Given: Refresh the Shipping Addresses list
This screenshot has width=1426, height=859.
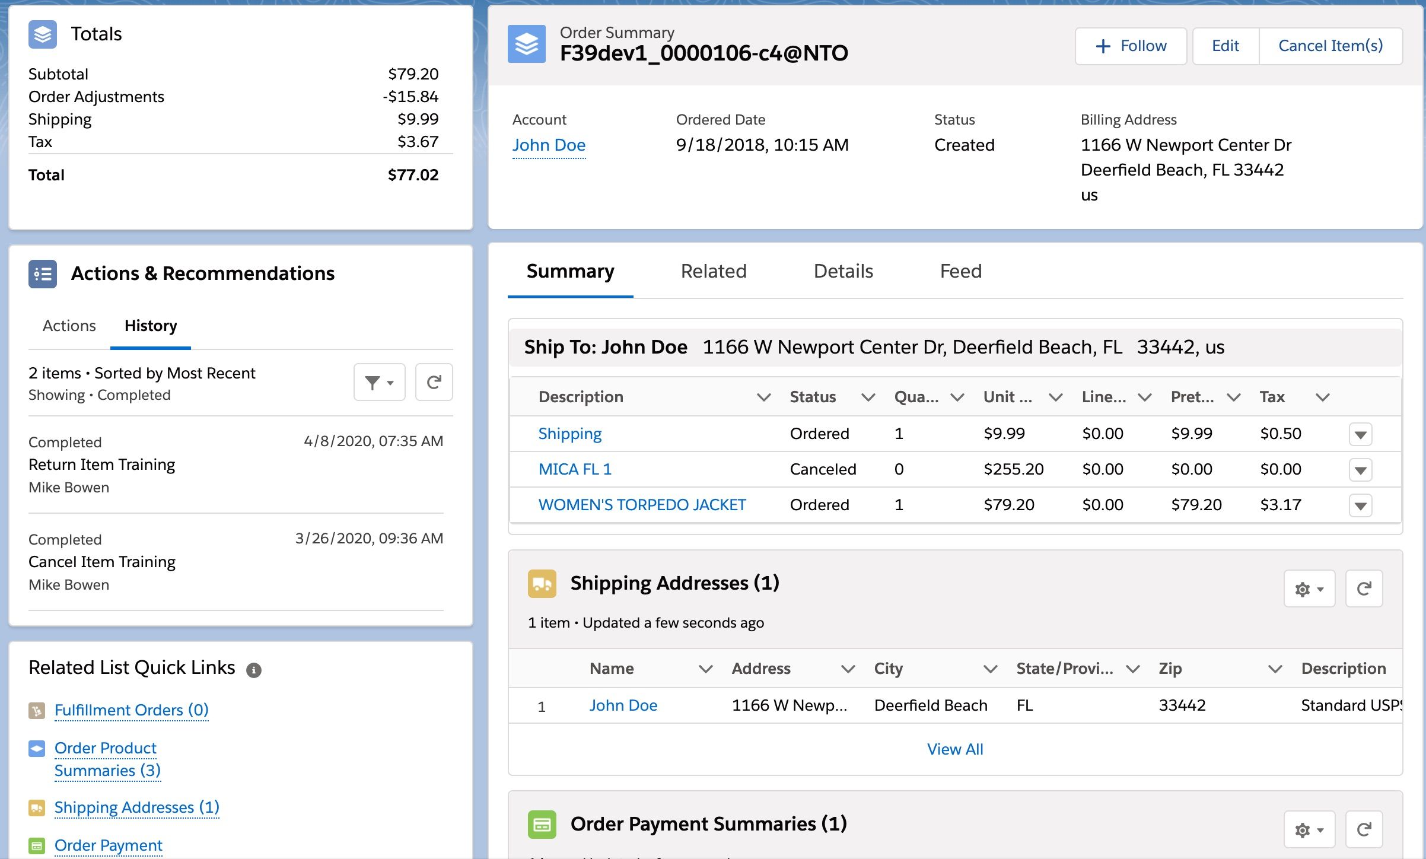Looking at the screenshot, I should [1364, 588].
